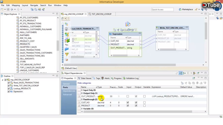Click the Filter transformation funnel icon in palette

[x=67, y=54]
